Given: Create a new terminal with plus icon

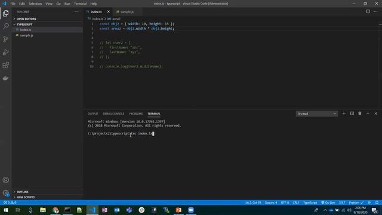Looking at the screenshot, I should coord(344,113).
